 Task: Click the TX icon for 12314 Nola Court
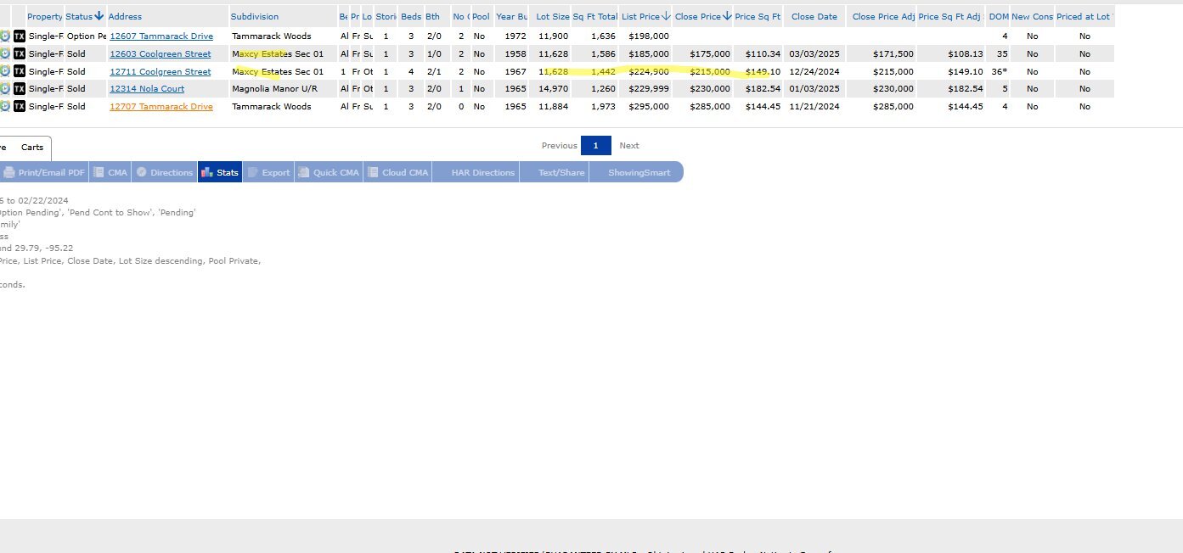pos(20,89)
